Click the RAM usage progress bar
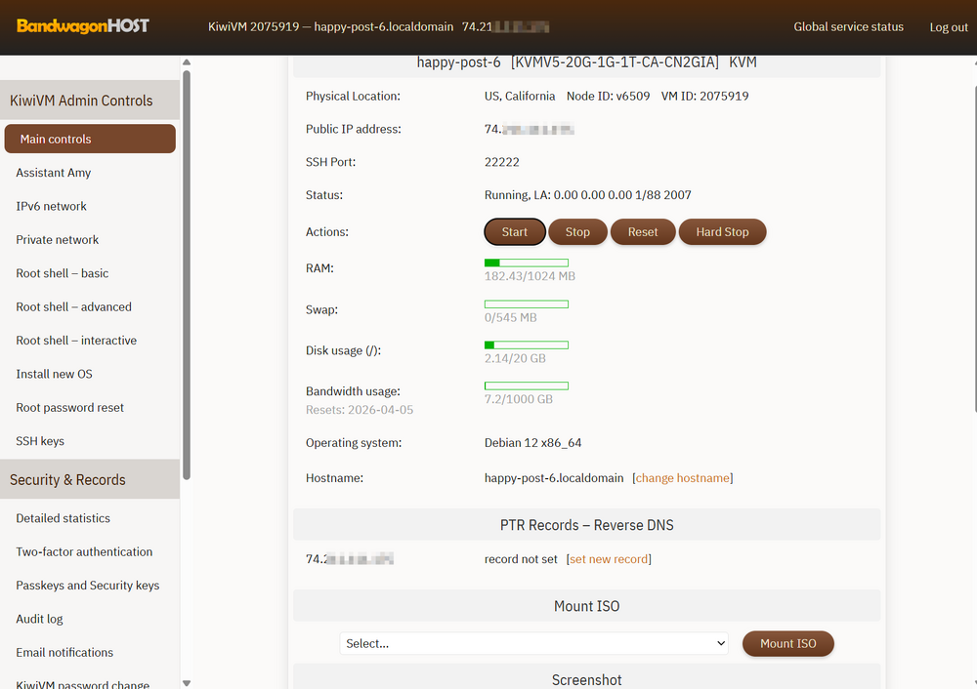This screenshot has width=977, height=689. click(x=527, y=263)
